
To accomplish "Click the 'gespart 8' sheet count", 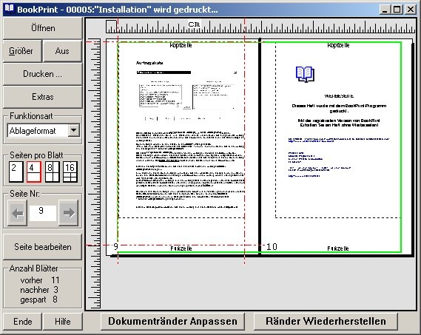I will click(x=39, y=300).
